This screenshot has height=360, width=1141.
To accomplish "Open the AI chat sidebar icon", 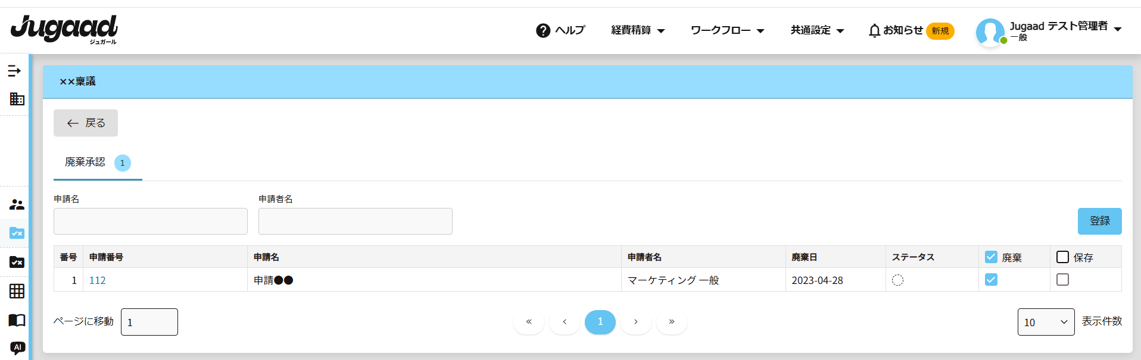I will [x=17, y=348].
